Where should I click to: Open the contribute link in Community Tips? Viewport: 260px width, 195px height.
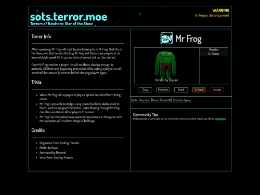pos(221,119)
